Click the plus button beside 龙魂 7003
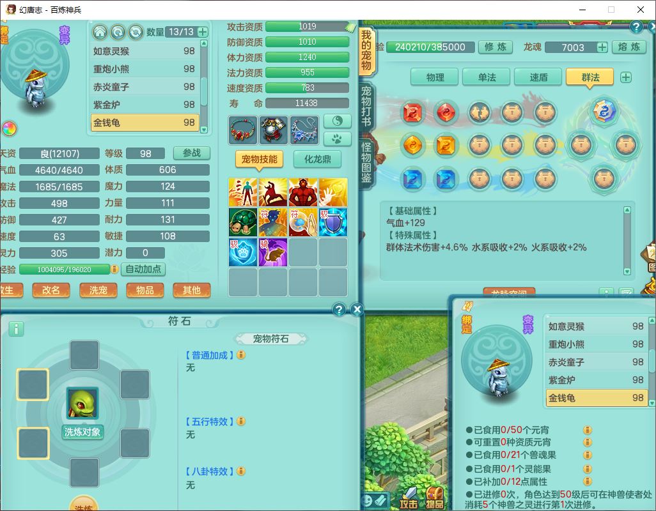The image size is (656, 511). tap(602, 47)
